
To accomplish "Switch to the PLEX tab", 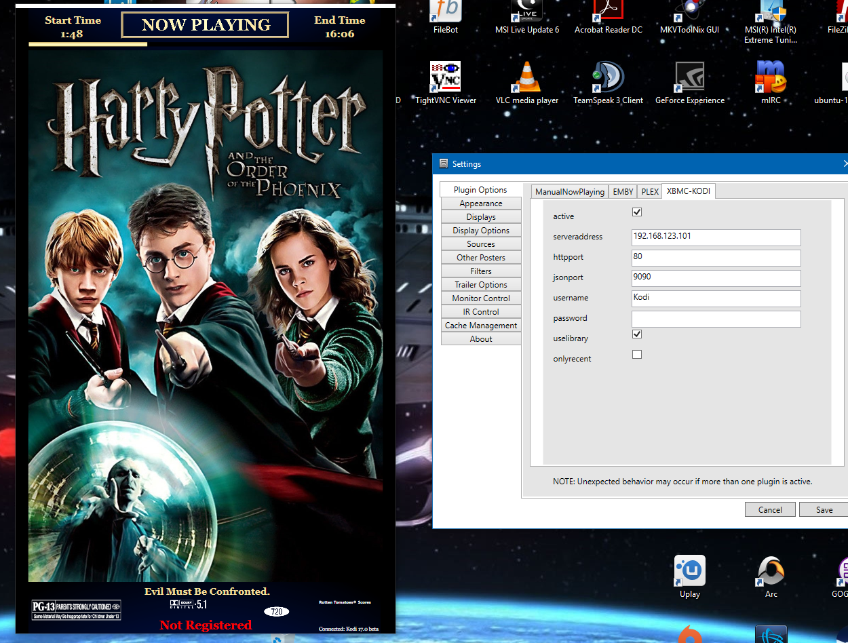I will click(x=650, y=192).
